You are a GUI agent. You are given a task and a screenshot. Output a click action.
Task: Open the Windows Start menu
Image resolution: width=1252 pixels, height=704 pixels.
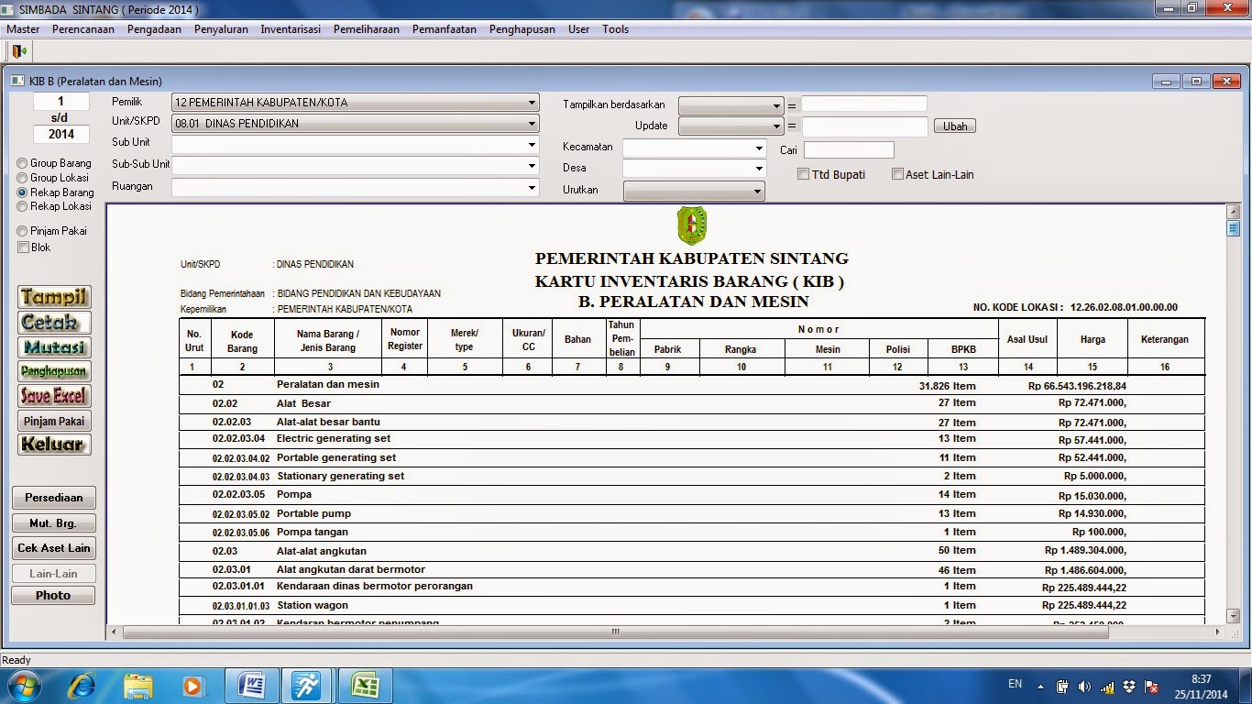click(24, 685)
